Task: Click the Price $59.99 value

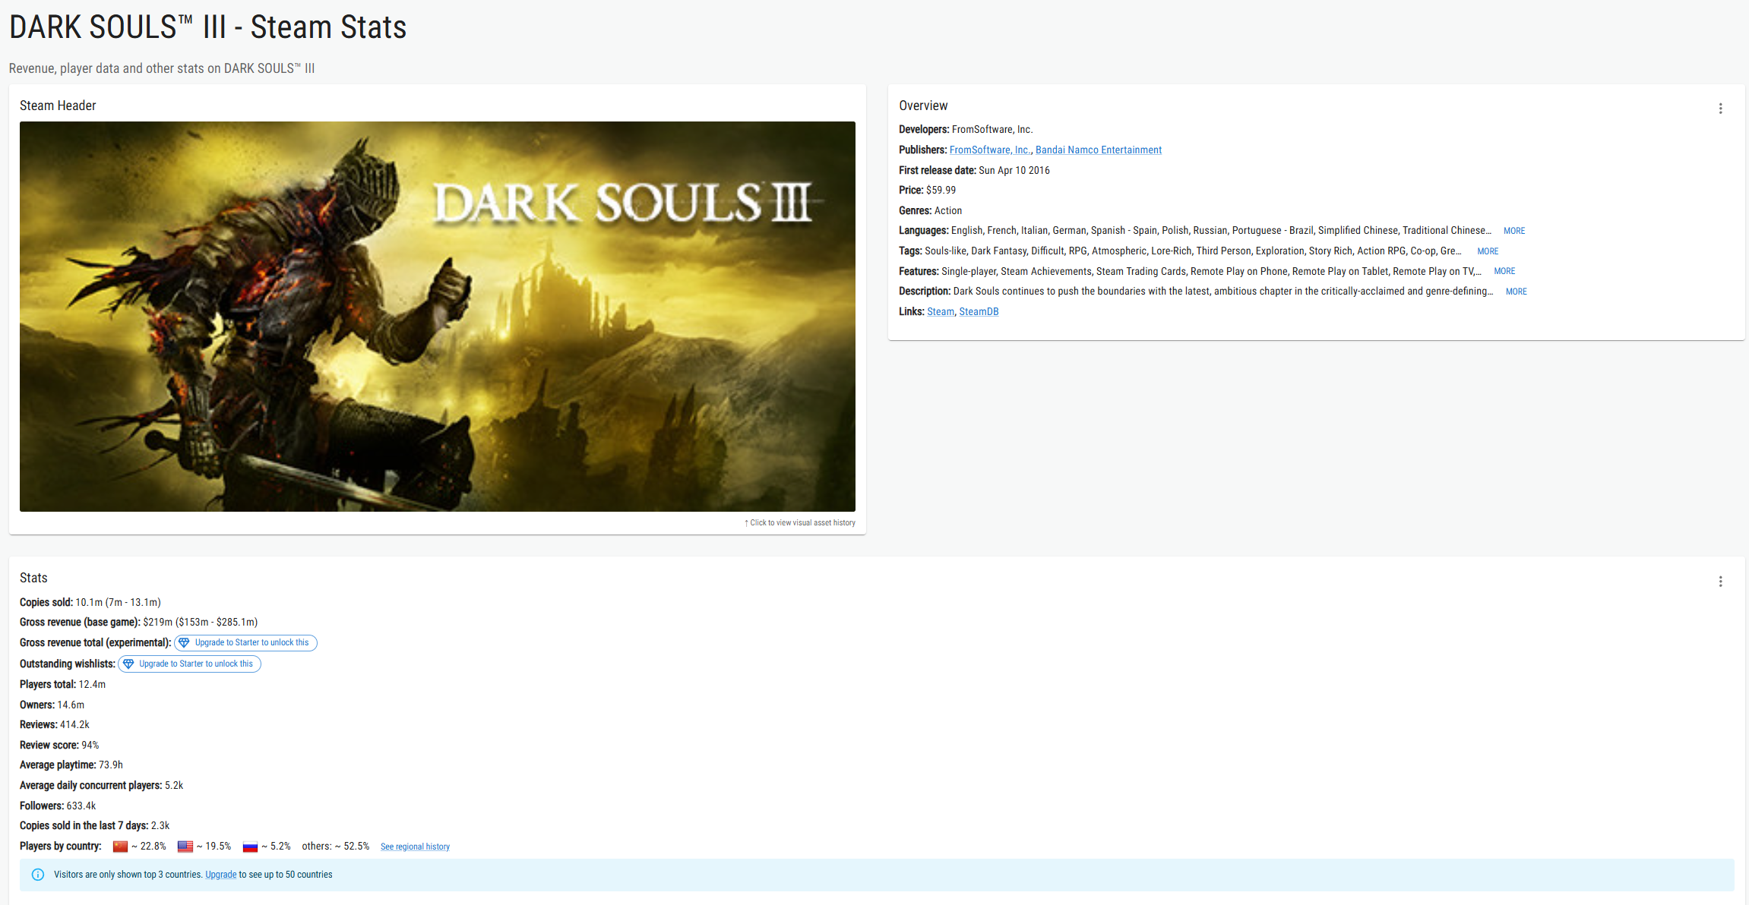Action: [941, 191]
